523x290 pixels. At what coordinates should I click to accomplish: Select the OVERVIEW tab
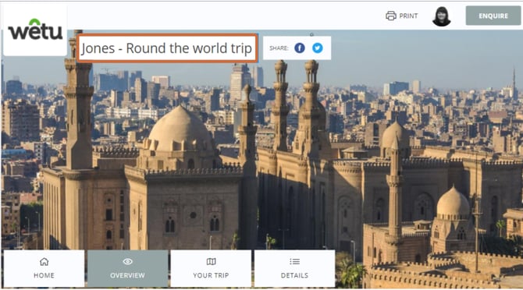click(x=127, y=268)
